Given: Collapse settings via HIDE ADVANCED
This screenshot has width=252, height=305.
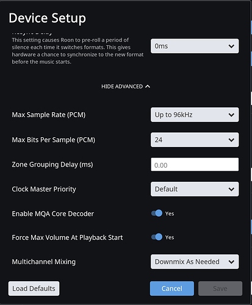Looking at the screenshot, I should [x=126, y=87].
